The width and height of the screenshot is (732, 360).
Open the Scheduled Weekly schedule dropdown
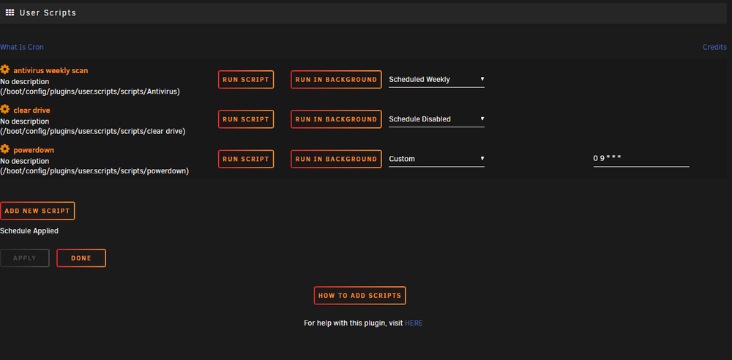click(436, 79)
